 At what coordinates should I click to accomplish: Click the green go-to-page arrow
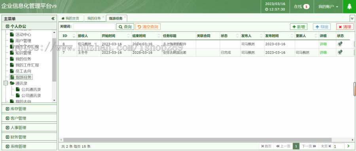coord(348,146)
